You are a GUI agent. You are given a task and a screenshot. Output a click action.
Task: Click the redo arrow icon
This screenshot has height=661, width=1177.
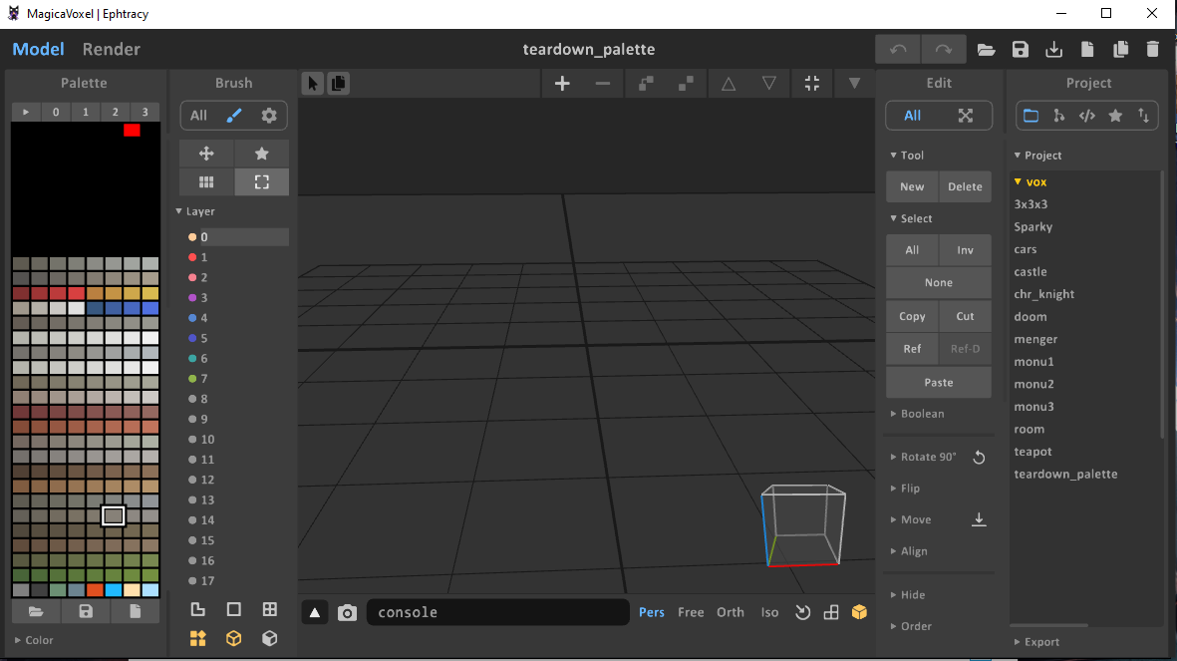944,50
